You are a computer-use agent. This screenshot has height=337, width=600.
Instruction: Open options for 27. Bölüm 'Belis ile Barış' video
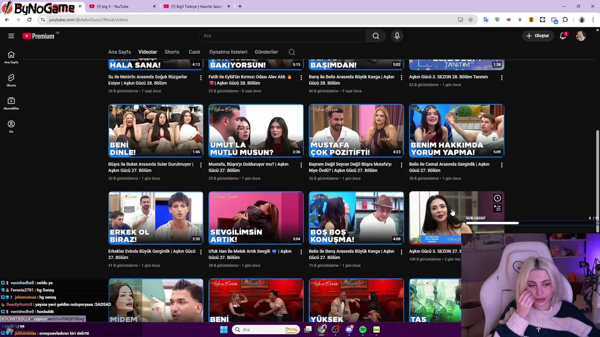[401, 252]
